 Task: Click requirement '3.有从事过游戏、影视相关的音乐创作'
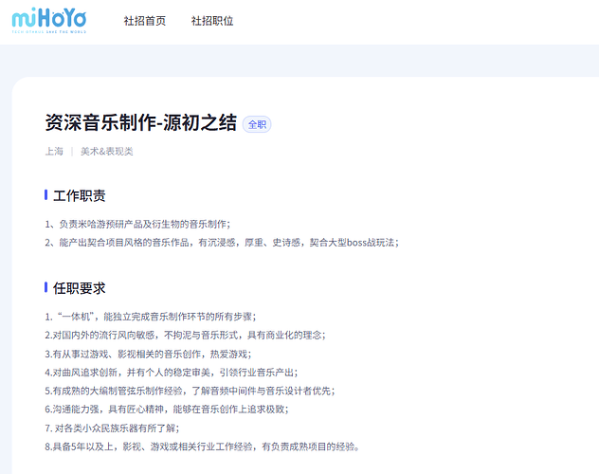coord(148,354)
